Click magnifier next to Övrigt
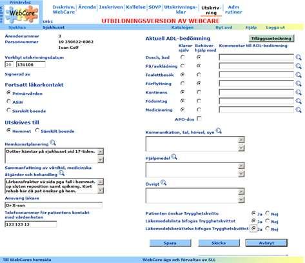 click(164, 183)
